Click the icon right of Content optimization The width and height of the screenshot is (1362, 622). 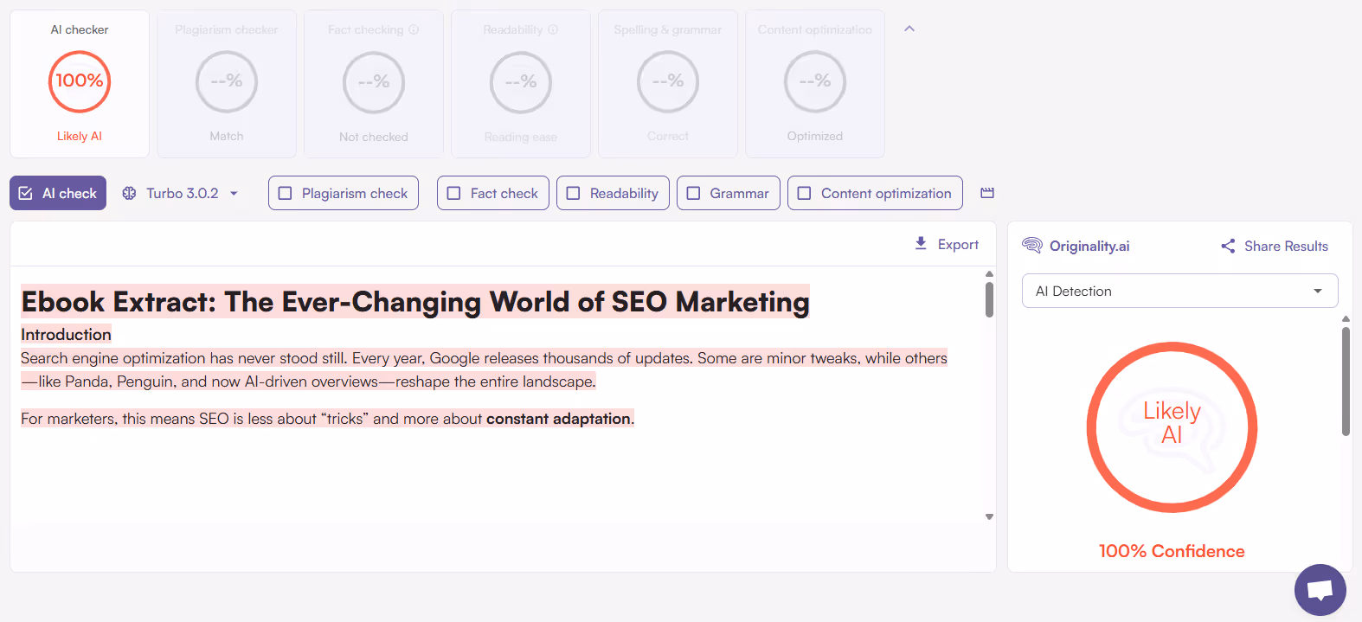pos(987,193)
